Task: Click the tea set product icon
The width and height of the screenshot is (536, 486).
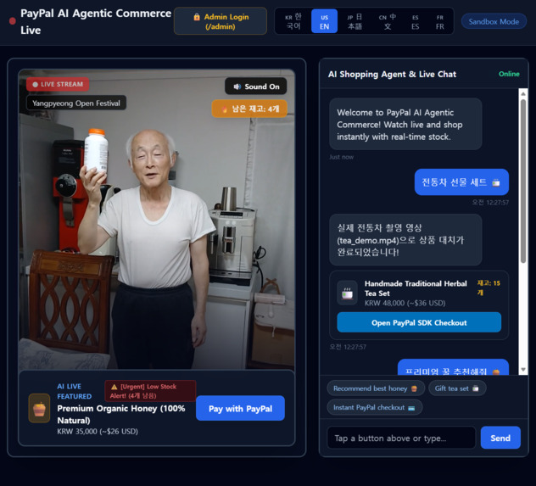Action: click(x=348, y=293)
